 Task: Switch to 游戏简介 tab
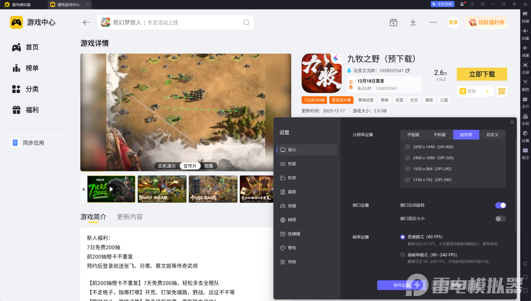pyautogui.click(x=93, y=217)
